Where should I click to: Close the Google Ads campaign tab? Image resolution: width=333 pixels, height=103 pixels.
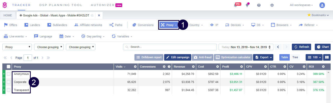pyautogui.click(x=99, y=15)
